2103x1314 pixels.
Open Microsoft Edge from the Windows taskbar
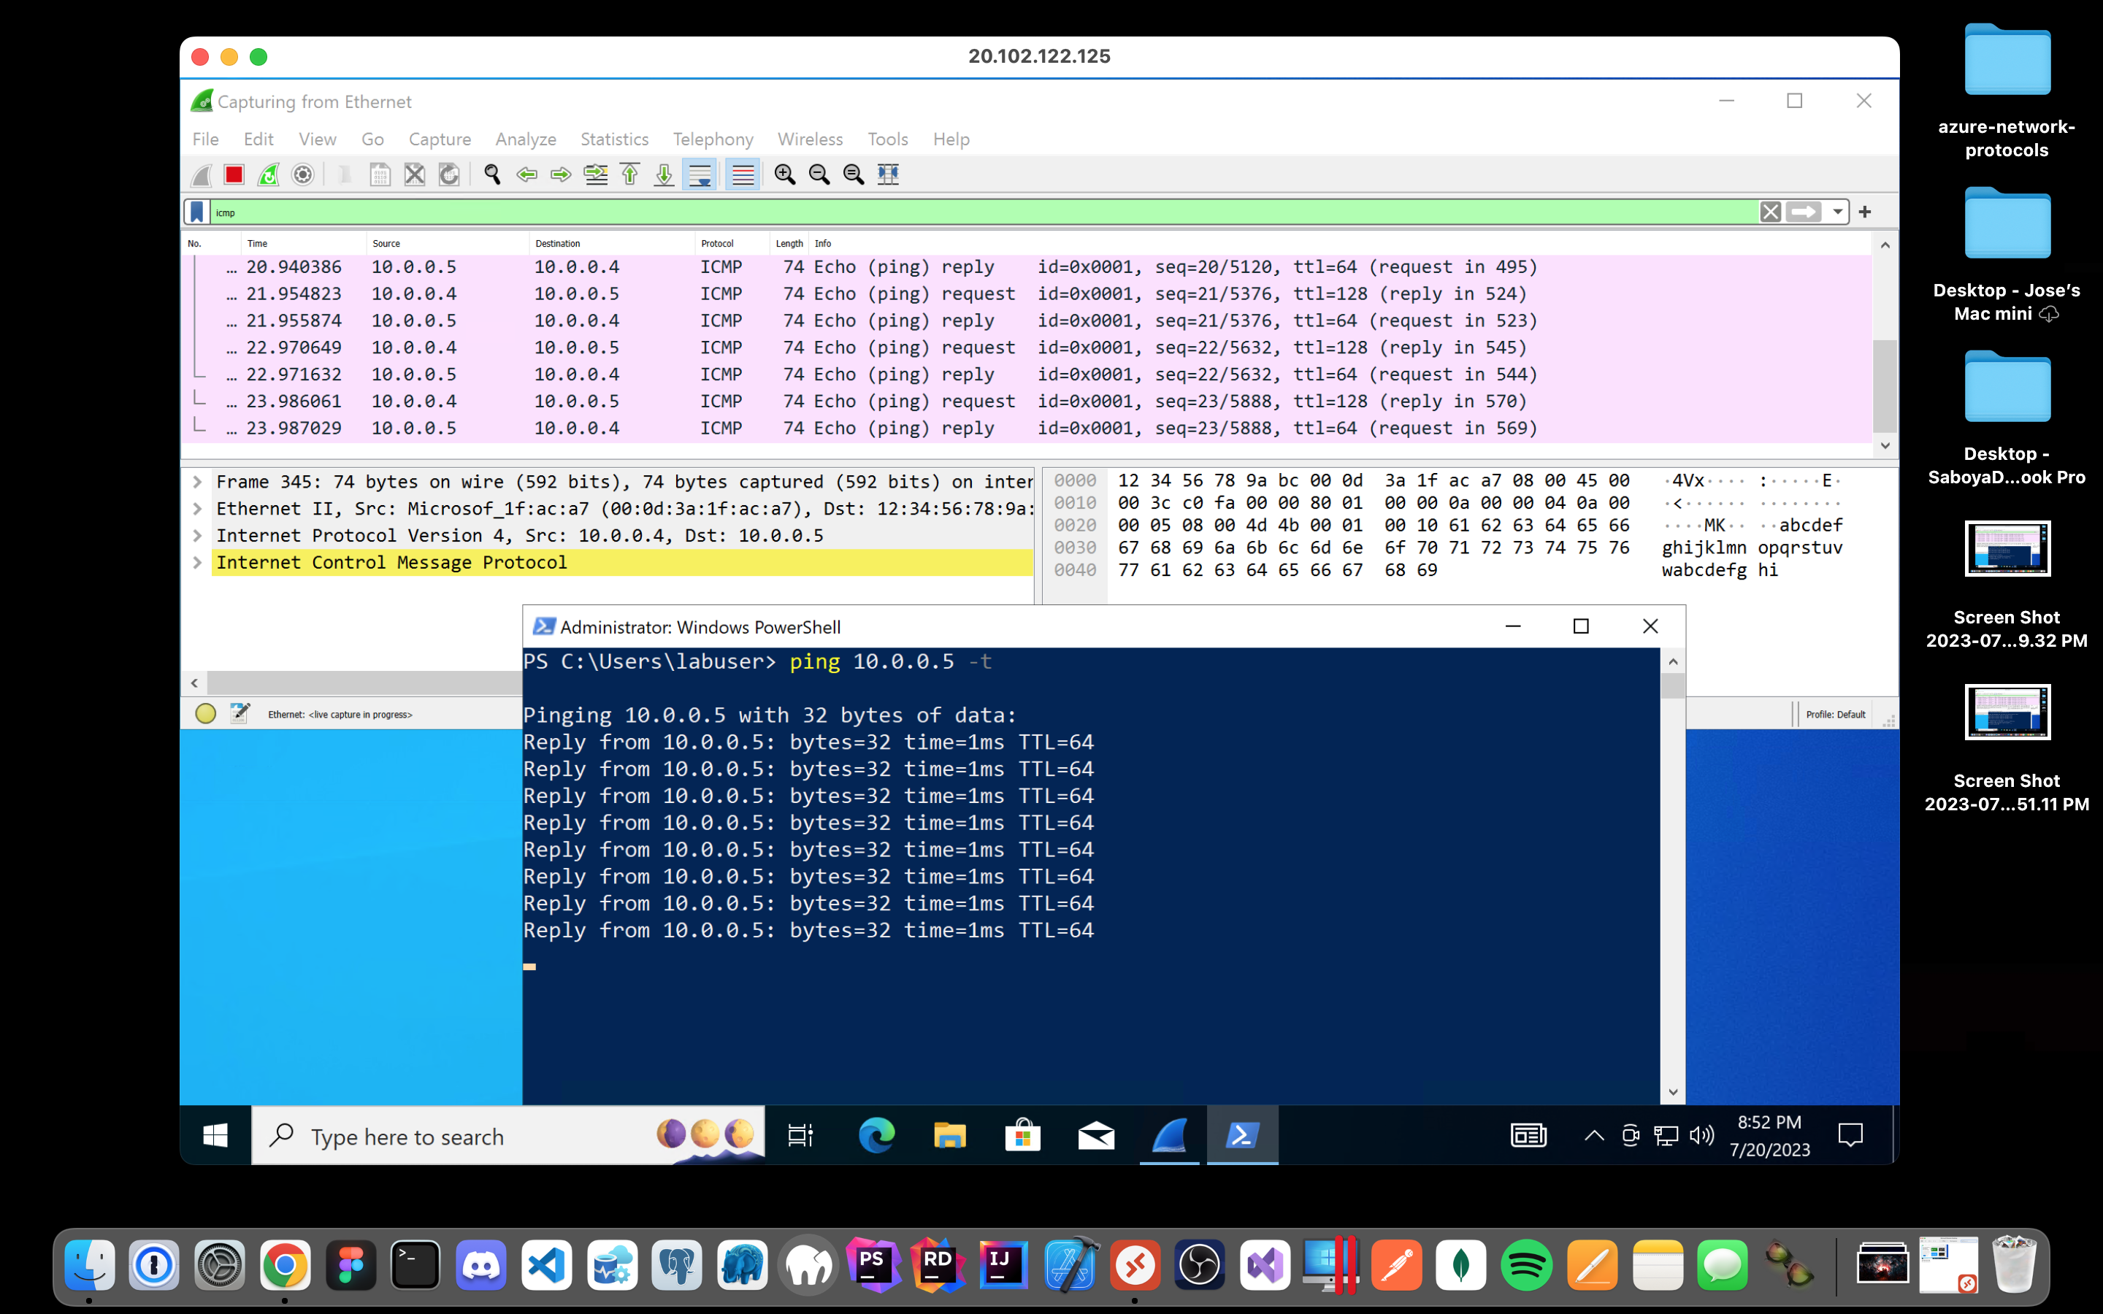(x=876, y=1135)
